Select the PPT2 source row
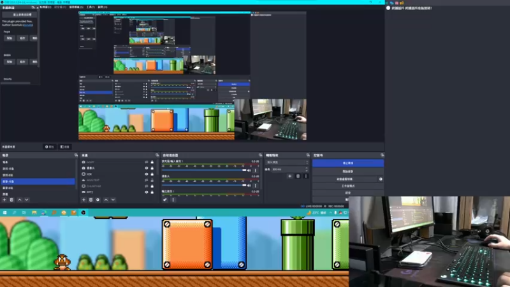 (117, 193)
